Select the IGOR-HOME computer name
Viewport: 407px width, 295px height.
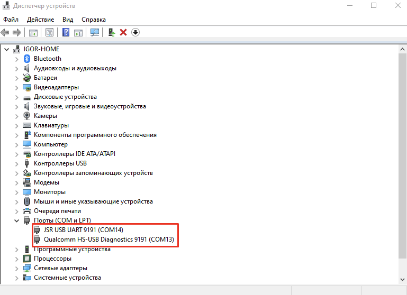41,49
